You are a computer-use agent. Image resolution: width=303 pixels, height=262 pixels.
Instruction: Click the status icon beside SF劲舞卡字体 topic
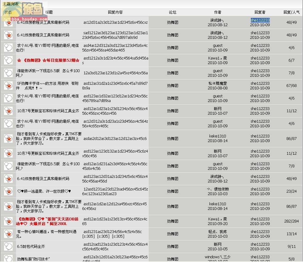[8, 85]
